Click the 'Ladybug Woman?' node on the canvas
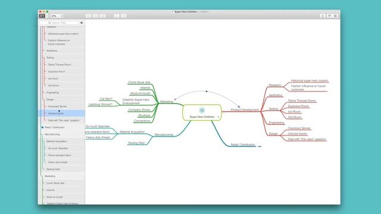 [101, 104]
